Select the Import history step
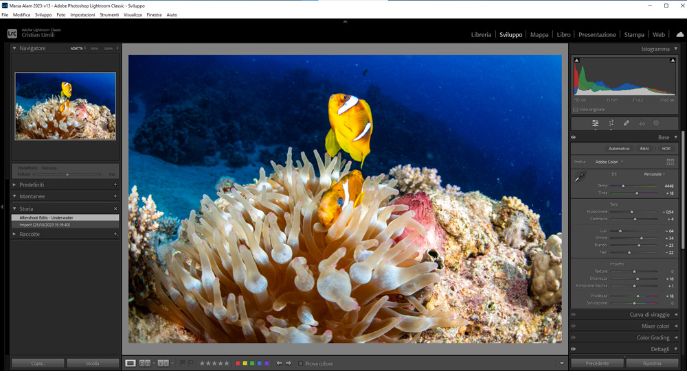 (x=45, y=224)
